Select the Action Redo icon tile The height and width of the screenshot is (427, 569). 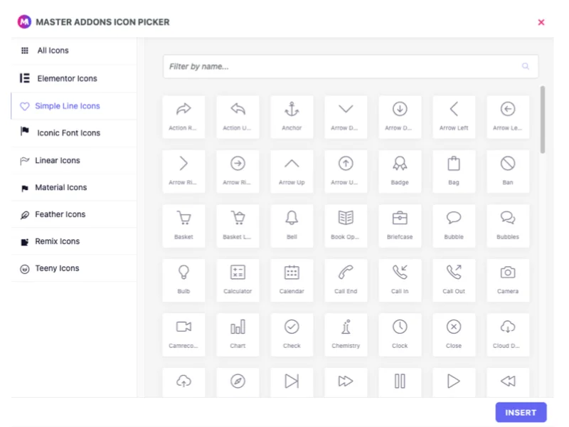pos(184,117)
